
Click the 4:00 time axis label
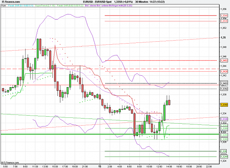pyautogui.click(x=120, y=167)
